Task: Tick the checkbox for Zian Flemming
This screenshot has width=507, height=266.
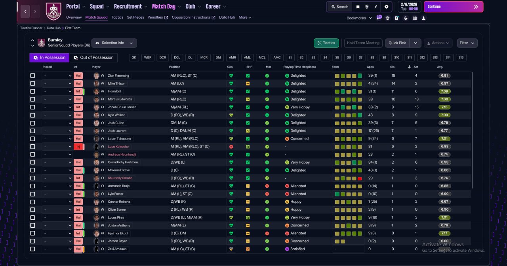Action: coord(32,75)
